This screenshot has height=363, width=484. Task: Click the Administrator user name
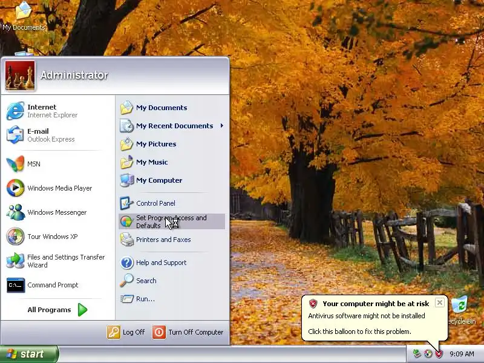pyautogui.click(x=74, y=75)
